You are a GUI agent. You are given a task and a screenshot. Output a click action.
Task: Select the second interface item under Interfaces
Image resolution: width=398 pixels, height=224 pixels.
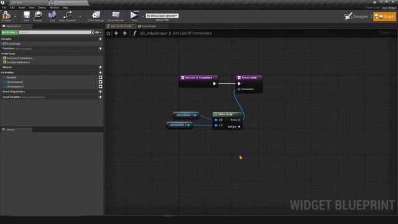tap(18, 62)
